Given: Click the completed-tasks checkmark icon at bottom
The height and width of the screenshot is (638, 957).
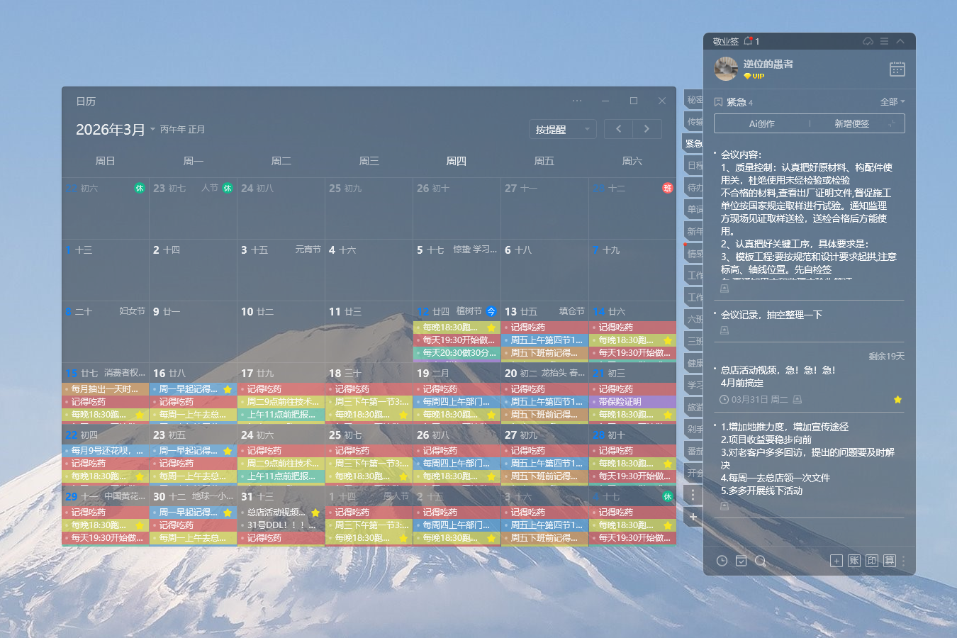Looking at the screenshot, I should (x=741, y=561).
